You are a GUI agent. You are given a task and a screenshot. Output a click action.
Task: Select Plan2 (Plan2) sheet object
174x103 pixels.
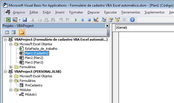(x=34, y=58)
